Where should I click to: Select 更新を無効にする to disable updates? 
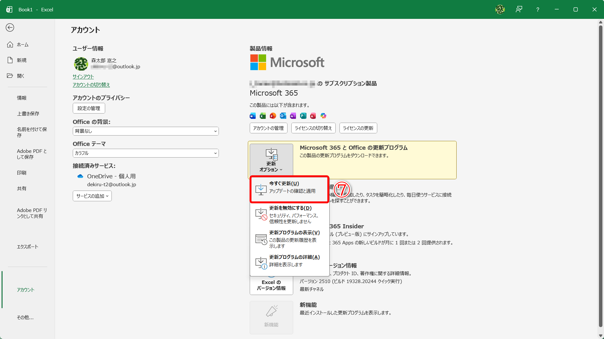coord(289,214)
